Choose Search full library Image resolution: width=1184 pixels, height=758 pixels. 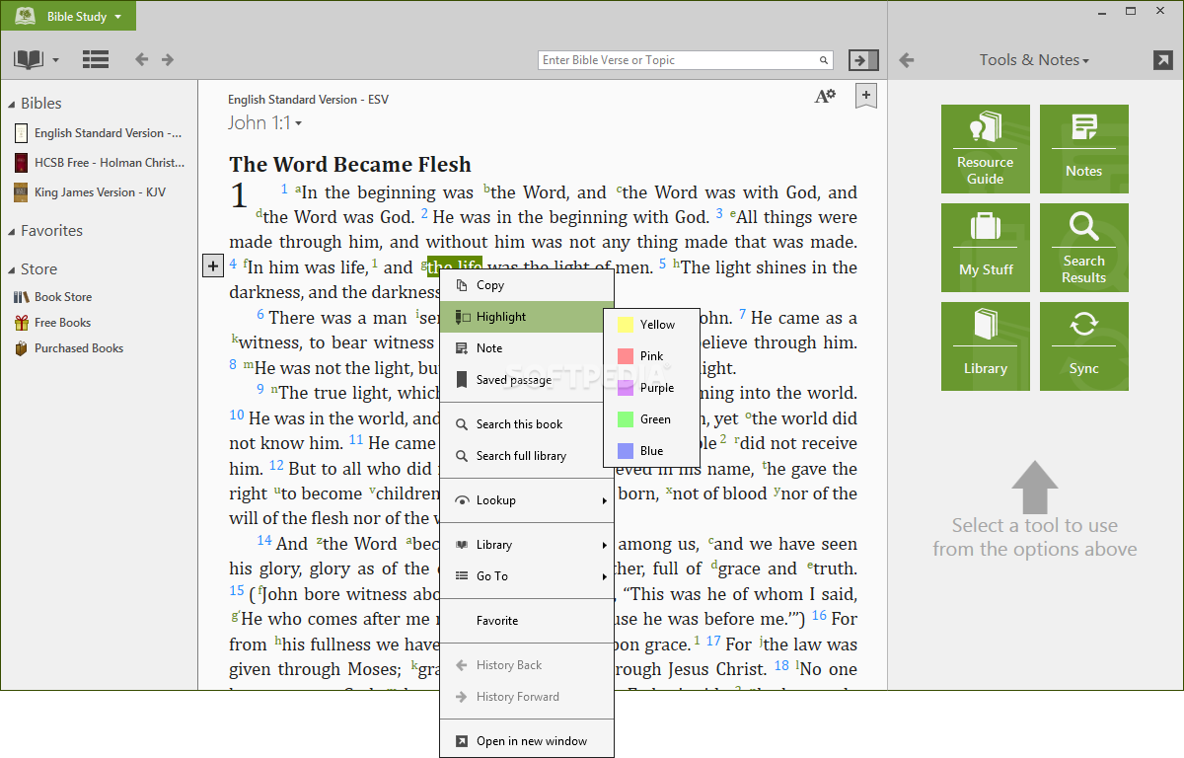tap(527, 456)
